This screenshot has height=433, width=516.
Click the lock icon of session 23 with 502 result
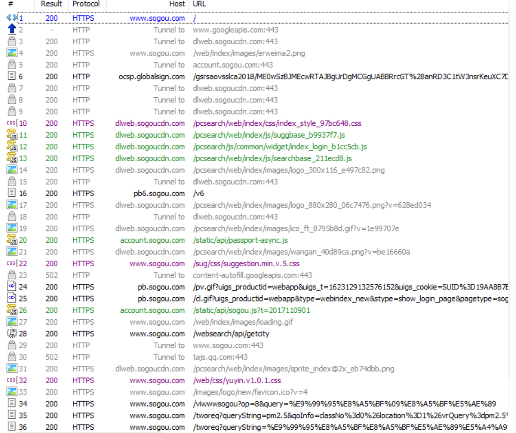(x=12, y=275)
